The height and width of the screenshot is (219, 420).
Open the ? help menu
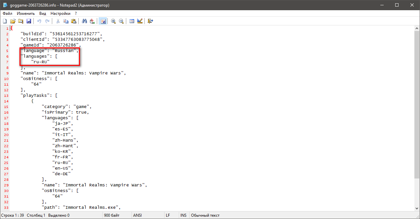[76, 14]
